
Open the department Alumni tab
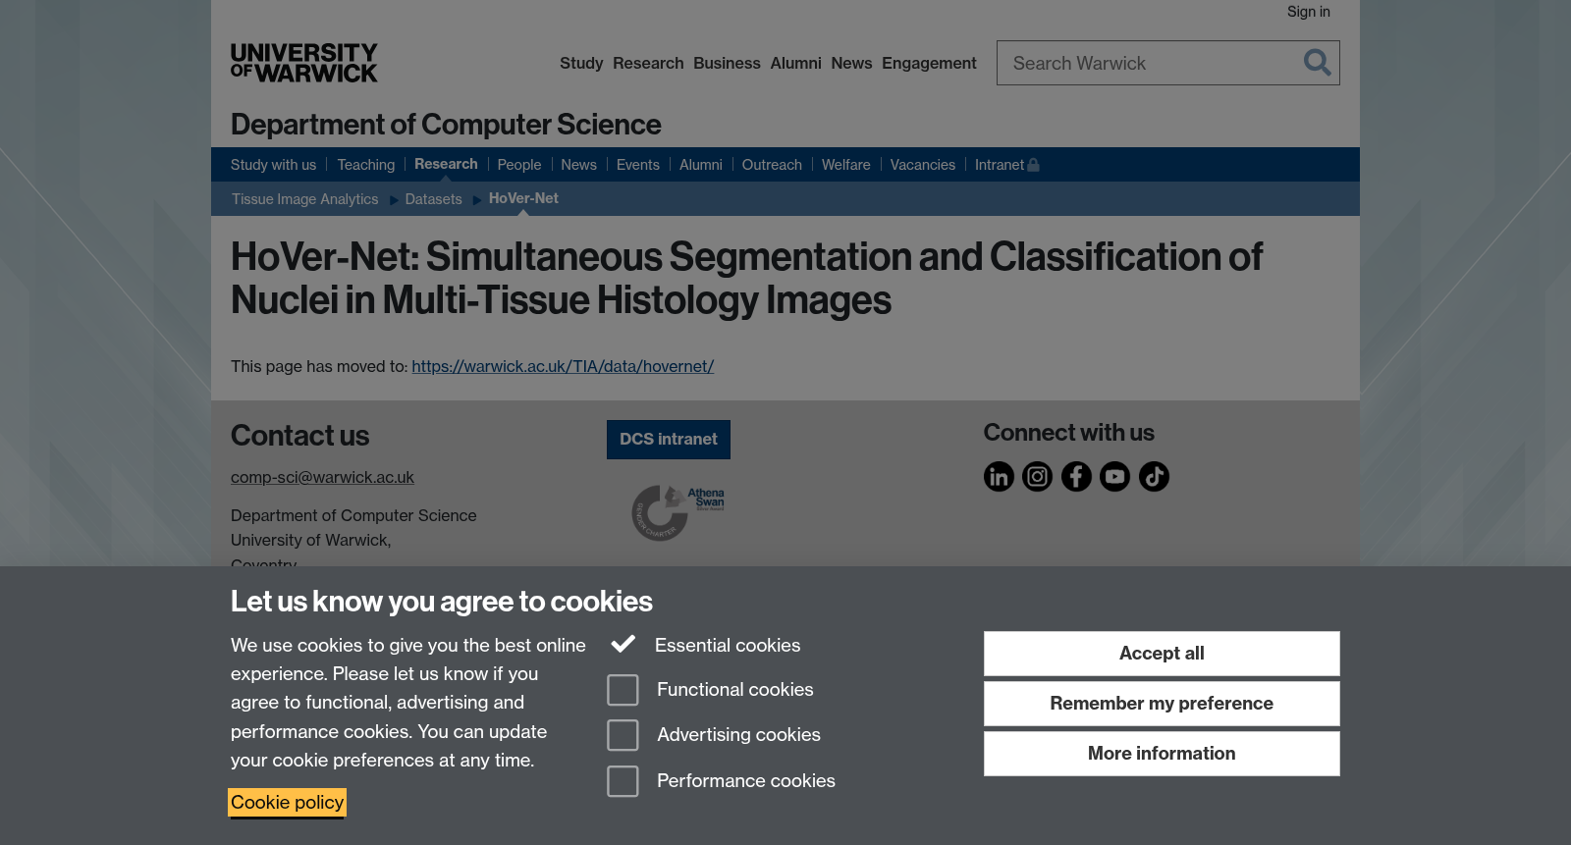click(x=701, y=165)
